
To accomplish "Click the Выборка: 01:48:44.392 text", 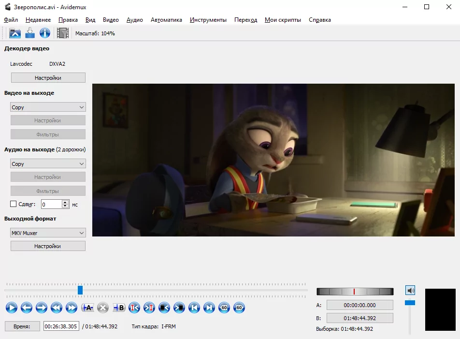I will click(345, 329).
